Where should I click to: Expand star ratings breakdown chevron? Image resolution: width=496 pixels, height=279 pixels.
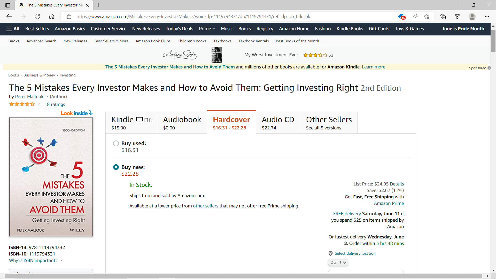tap(39, 104)
